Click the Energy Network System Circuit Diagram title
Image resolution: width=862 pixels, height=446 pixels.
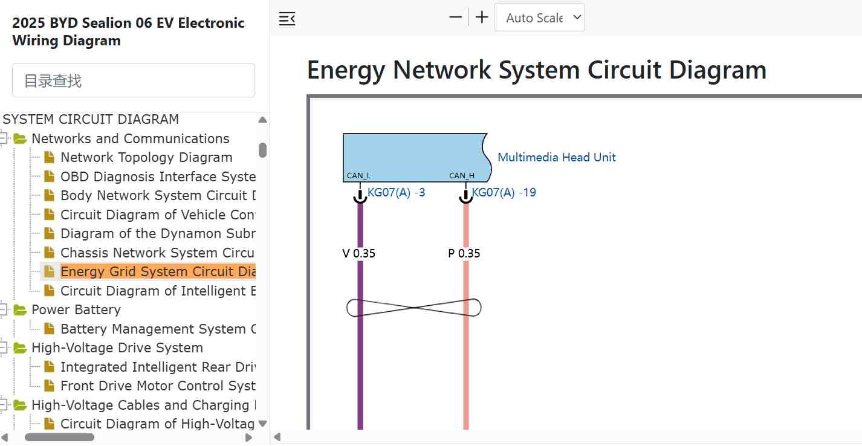coord(537,69)
